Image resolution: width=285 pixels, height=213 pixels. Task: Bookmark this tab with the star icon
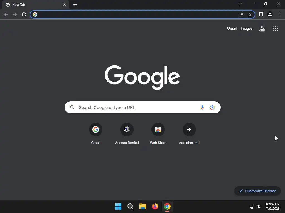click(250, 14)
